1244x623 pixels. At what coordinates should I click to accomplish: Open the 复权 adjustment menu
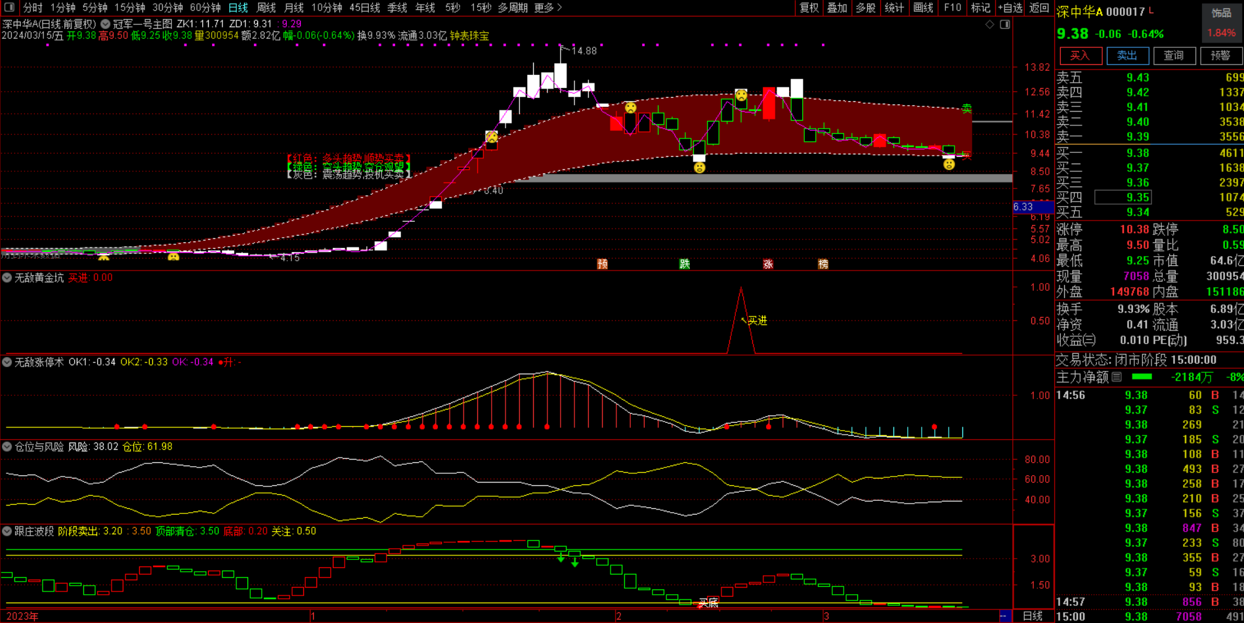coord(809,8)
